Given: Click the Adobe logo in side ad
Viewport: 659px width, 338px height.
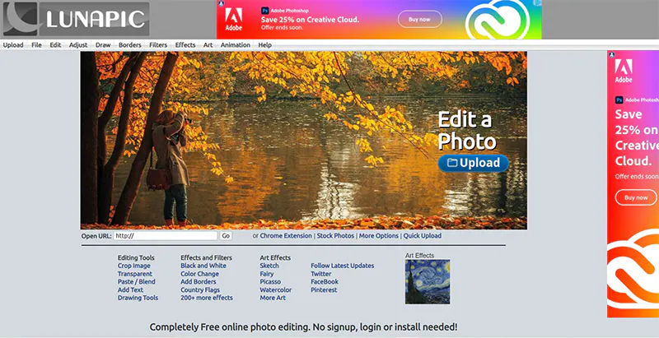Looking at the screenshot, I should click(624, 71).
